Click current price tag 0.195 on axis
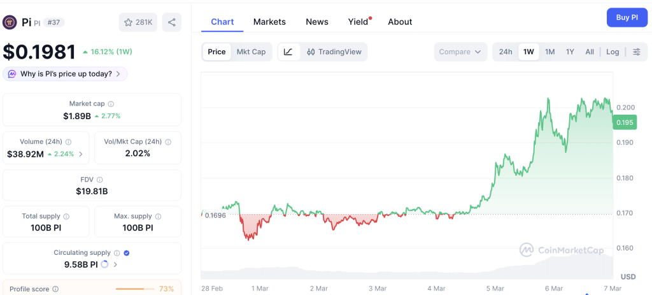 (625, 122)
